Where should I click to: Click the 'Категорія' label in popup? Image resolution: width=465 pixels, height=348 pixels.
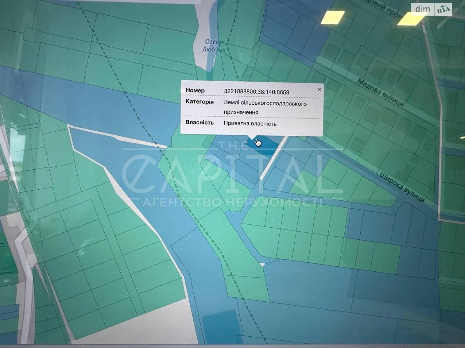click(x=199, y=102)
